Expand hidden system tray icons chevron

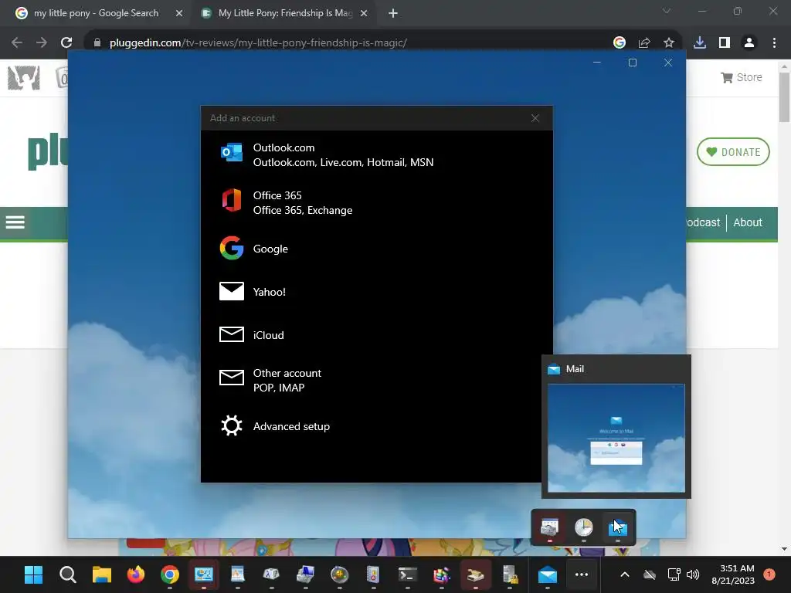(624, 574)
